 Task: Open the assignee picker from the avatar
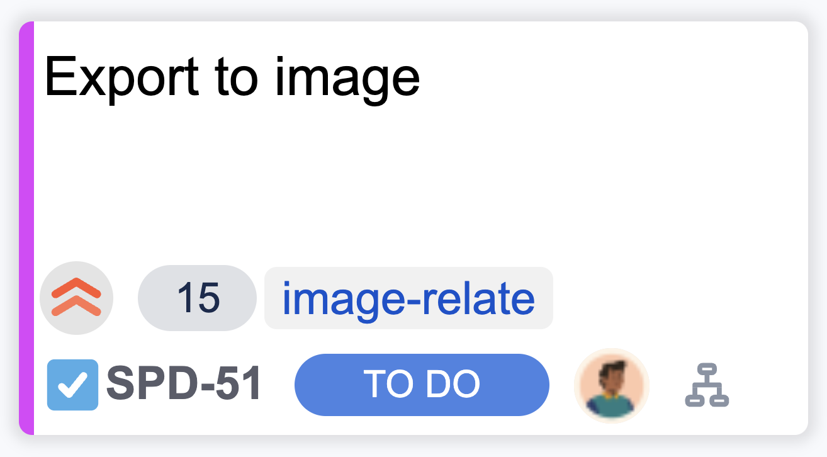[611, 385]
